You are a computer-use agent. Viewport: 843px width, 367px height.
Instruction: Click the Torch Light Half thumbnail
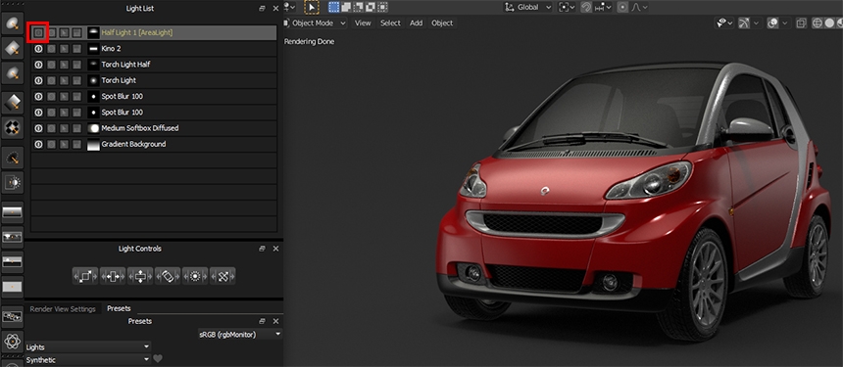(x=93, y=65)
